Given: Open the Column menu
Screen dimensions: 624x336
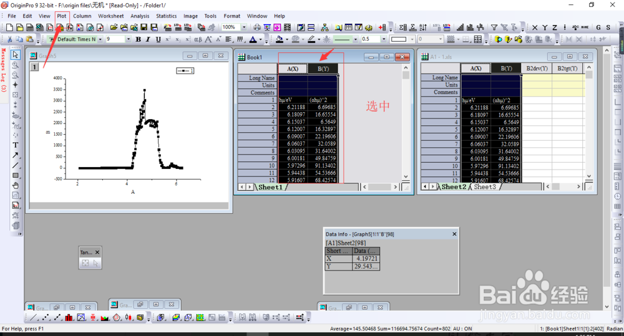Looking at the screenshot, I should click(82, 16).
